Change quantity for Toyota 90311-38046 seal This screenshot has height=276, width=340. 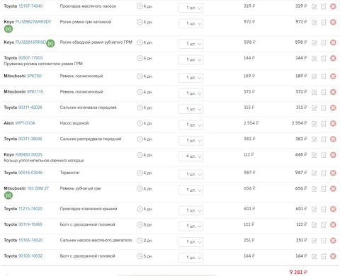[x=191, y=140]
